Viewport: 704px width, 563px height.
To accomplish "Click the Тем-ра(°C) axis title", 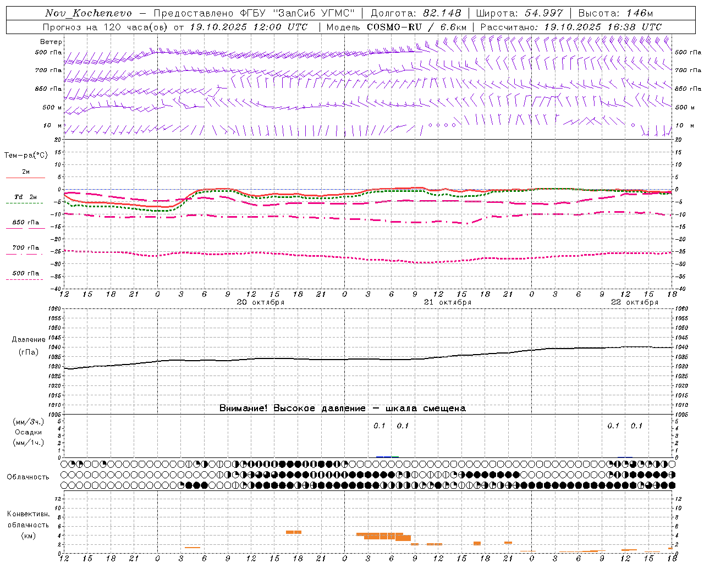I will pos(26,155).
